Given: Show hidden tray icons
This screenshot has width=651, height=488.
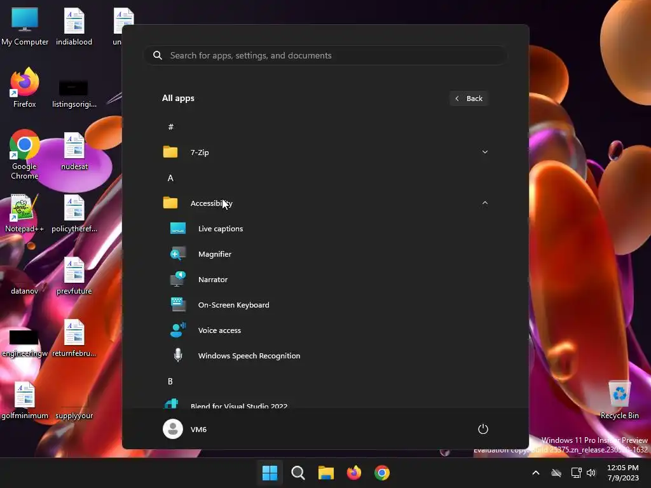Looking at the screenshot, I should pyautogui.click(x=536, y=473).
